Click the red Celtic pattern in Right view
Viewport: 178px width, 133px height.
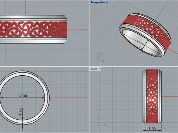(152, 96)
